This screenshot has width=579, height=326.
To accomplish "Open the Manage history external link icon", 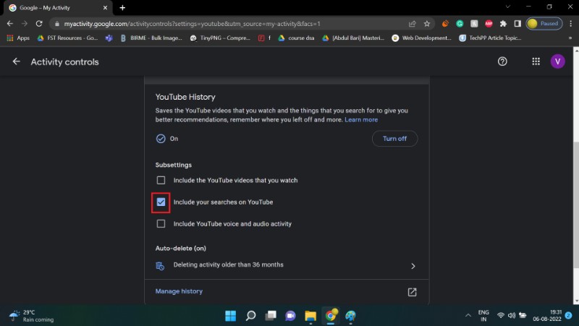I will (412, 292).
